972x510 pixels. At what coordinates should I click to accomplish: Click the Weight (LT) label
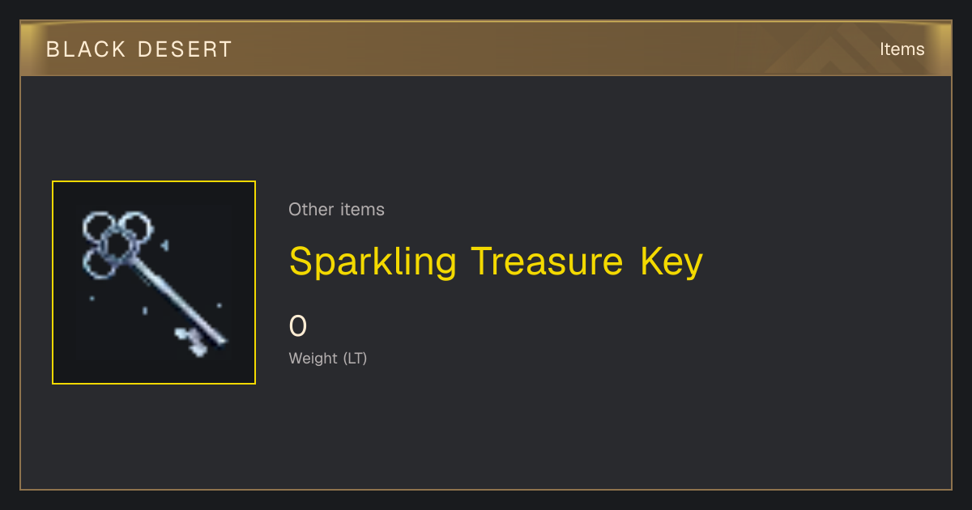pyautogui.click(x=328, y=358)
